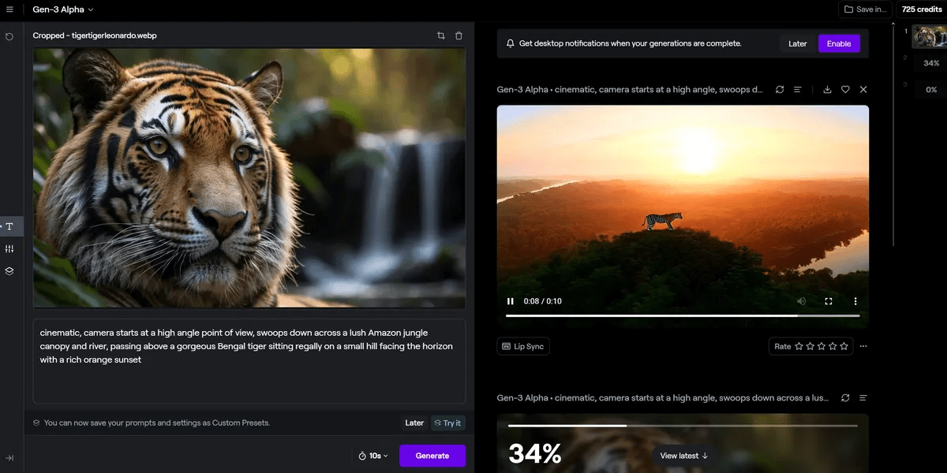Toggle fullscreen on the video player
947x473 pixels.
pos(829,301)
